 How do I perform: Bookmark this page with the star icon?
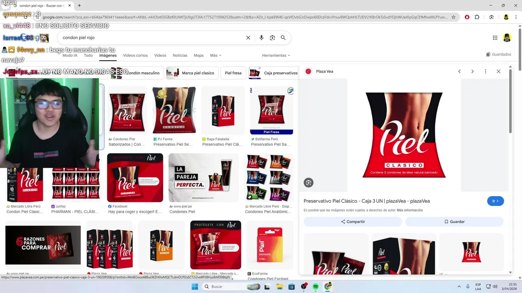click(x=453, y=17)
